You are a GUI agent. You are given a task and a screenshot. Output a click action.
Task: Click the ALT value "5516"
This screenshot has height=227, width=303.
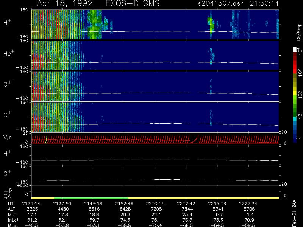coord(94,209)
